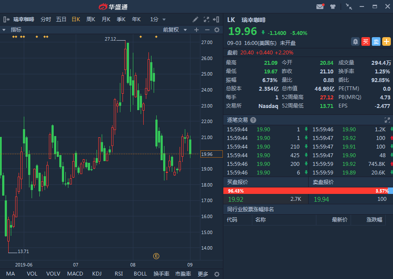Click the 瑞幸咖啡 name in the chart toolbar
The image size is (393, 279).
click(24, 19)
